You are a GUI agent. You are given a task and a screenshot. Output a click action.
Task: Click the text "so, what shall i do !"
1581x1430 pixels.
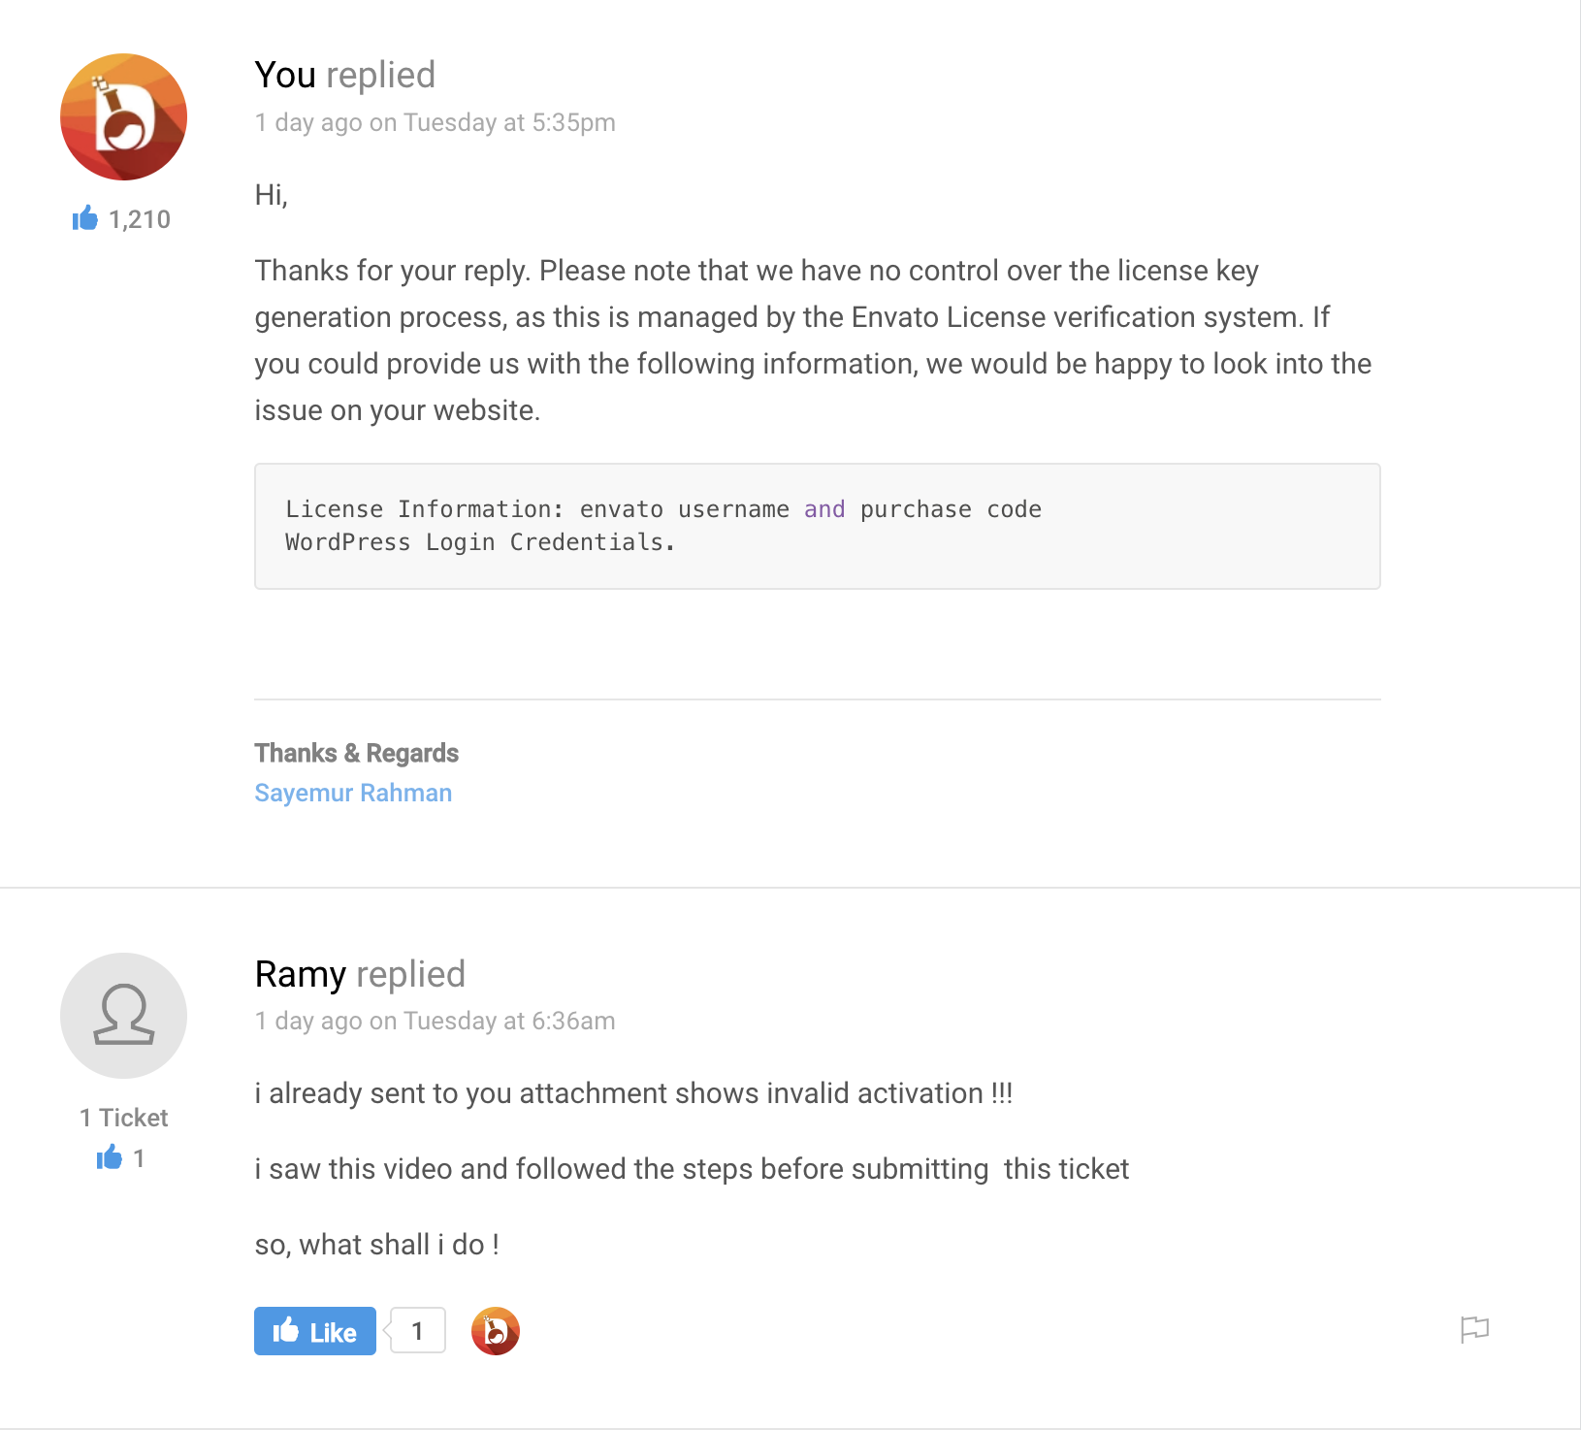pyautogui.click(x=377, y=1245)
